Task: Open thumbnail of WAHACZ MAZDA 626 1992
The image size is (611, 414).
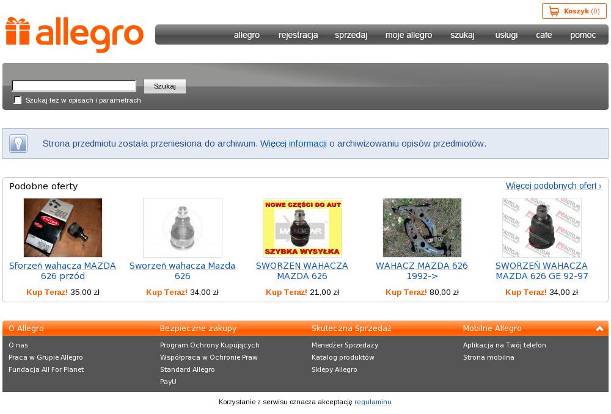Action: pos(422,227)
